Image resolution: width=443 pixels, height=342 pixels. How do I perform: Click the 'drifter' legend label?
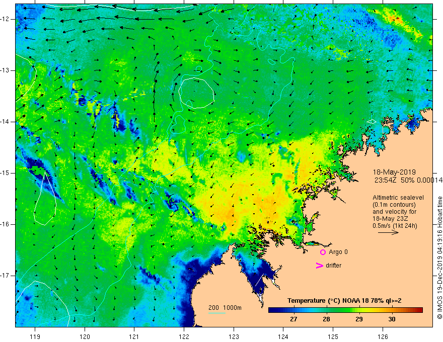333,266
